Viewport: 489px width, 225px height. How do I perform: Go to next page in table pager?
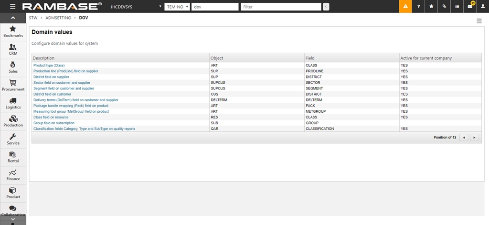(x=474, y=137)
